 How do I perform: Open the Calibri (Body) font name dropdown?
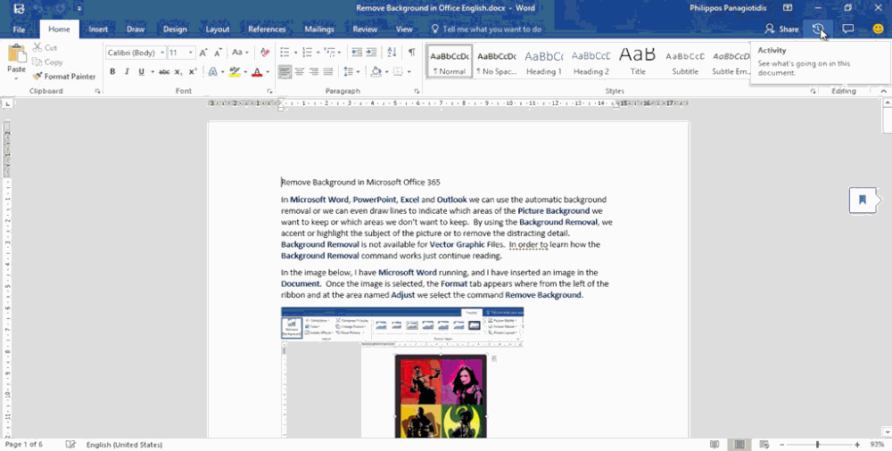point(162,53)
